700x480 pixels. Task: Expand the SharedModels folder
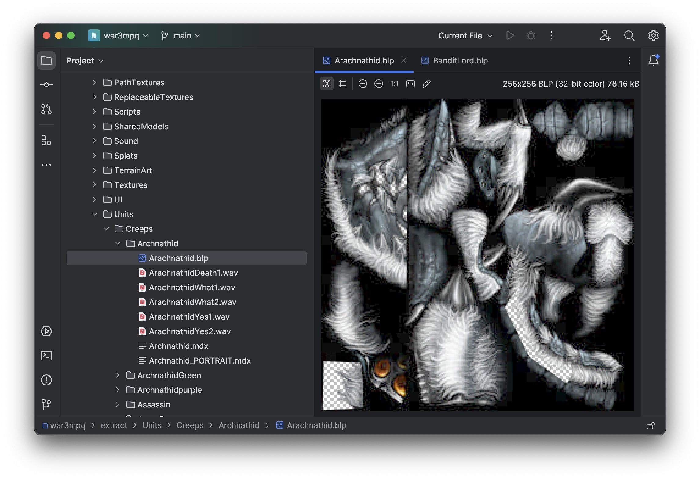point(94,126)
